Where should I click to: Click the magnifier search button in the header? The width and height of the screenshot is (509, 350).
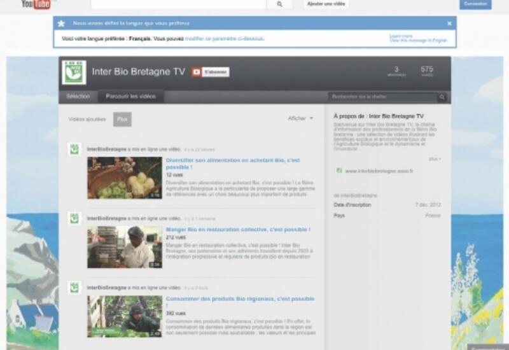click(279, 4)
